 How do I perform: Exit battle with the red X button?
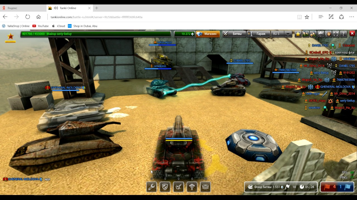352,34
